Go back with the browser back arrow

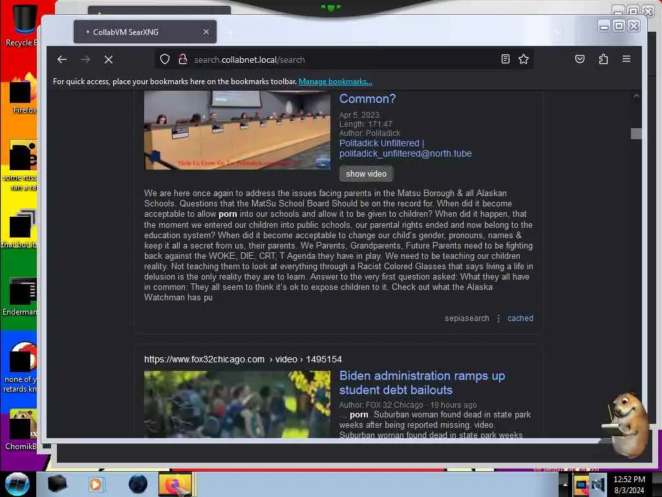pos(62,60)
